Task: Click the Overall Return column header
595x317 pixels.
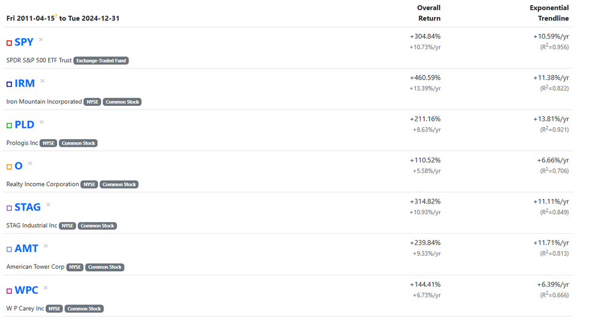Action: [x=428, y=13]
